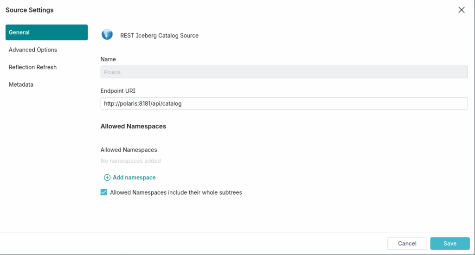Click the circled plus icon beside Add namespace

[x=107, y=178]
